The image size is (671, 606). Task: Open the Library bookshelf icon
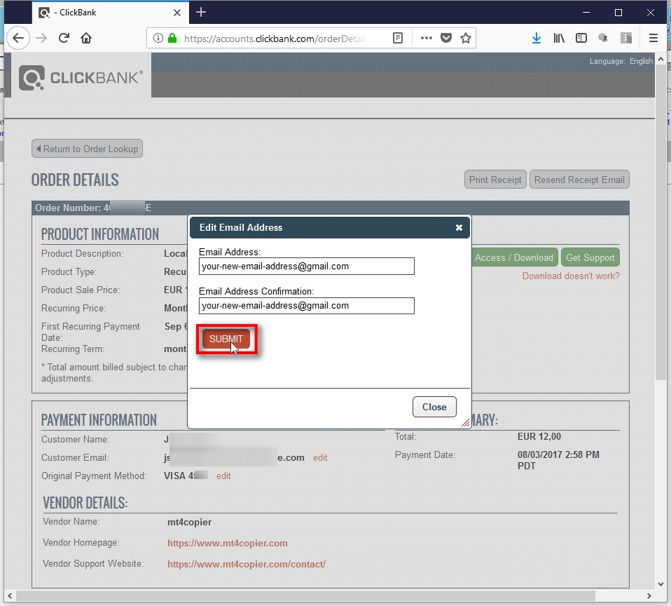[559, 38]
